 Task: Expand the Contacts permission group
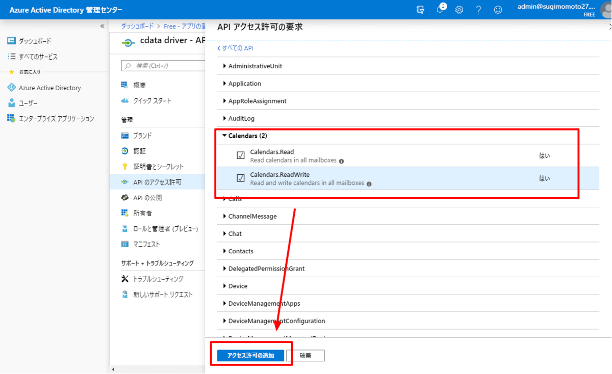240,251
